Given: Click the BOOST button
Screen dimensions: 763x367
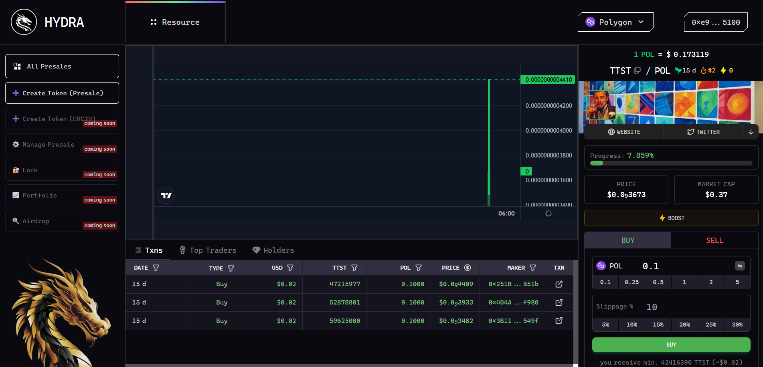Looking at the screenshot, I should coord(671,218).
